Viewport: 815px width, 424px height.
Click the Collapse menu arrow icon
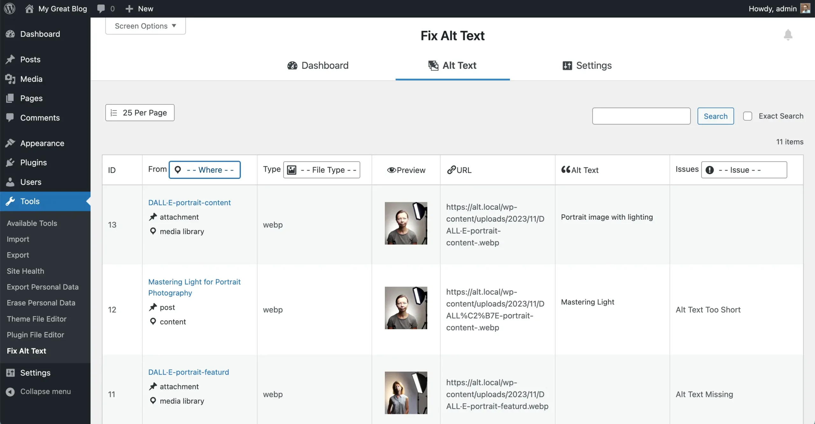tap(10, 392)
